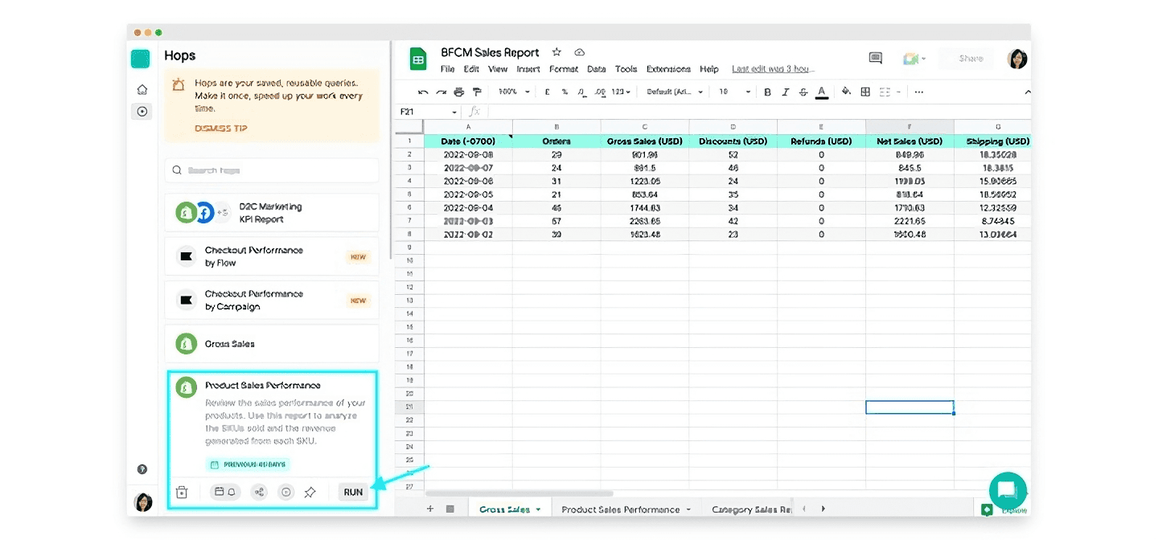This screenshot has height=540, width=1158.
Task: Open the comment history icon
Action: [x=876, y=58]
